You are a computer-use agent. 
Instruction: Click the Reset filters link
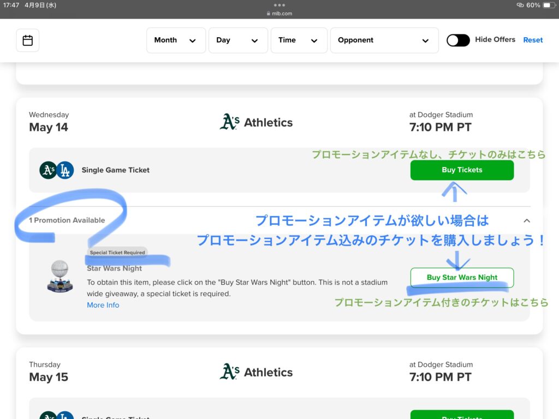(x=533, y=40)
